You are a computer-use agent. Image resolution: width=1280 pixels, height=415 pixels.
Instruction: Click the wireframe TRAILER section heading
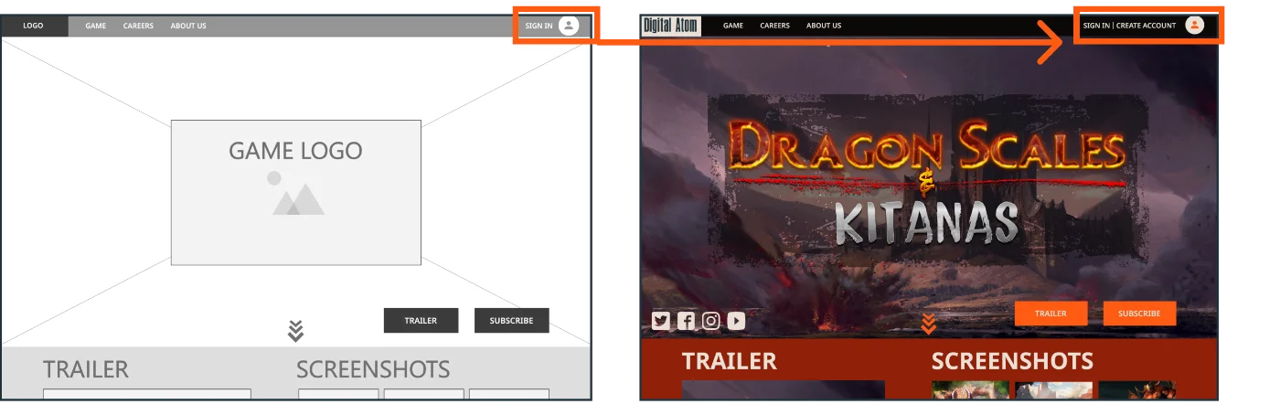[x=86, y=369]
